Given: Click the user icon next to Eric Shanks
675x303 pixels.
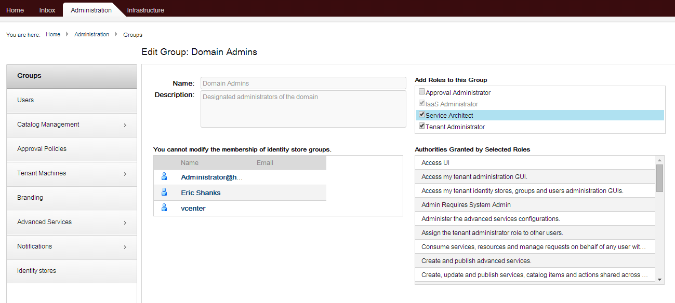Looking at the screenshot, I should [x=164, y=192].
